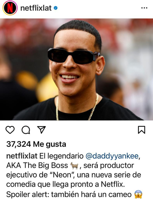
Task: Open the bold netflixlat username in the caption
Action: point(22,156)
